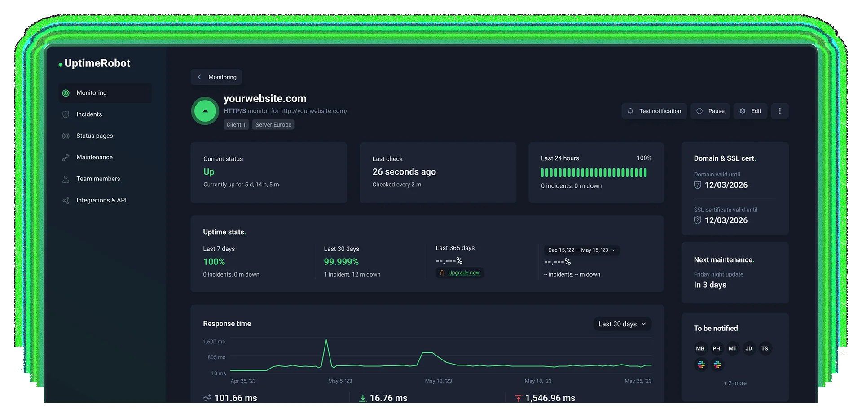
Task: Pause the monitor
Action: (710, 111)
